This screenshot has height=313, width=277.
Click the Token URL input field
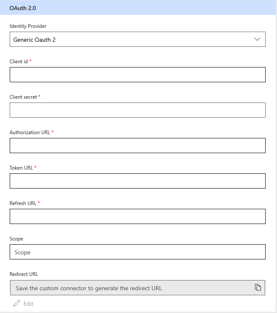pyautogui.click(x=137, y=181)
